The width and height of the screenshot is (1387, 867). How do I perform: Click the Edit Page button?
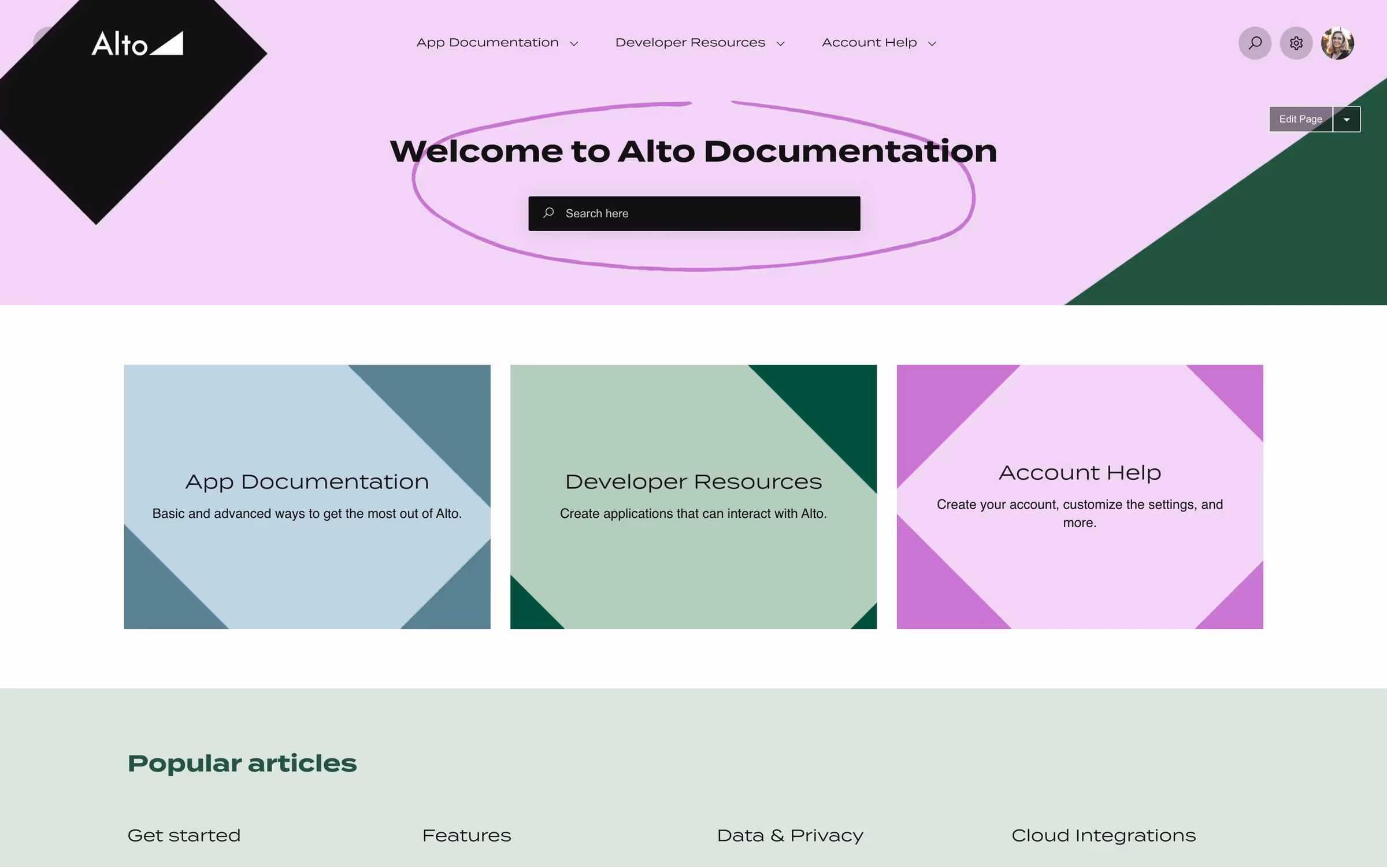click(1300, 120)
